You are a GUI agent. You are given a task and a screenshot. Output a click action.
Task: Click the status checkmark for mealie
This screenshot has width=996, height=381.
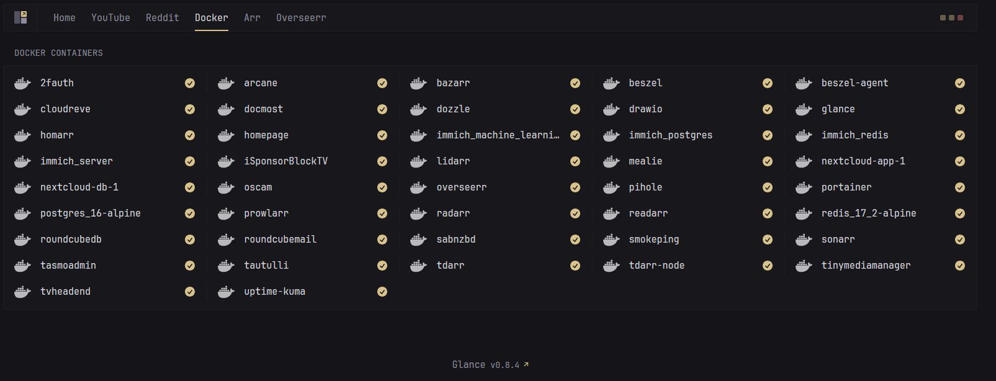coord(768,161)
